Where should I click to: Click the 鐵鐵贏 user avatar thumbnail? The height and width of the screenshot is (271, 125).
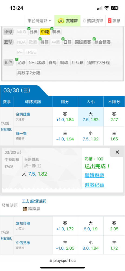[x=25, y=209]
